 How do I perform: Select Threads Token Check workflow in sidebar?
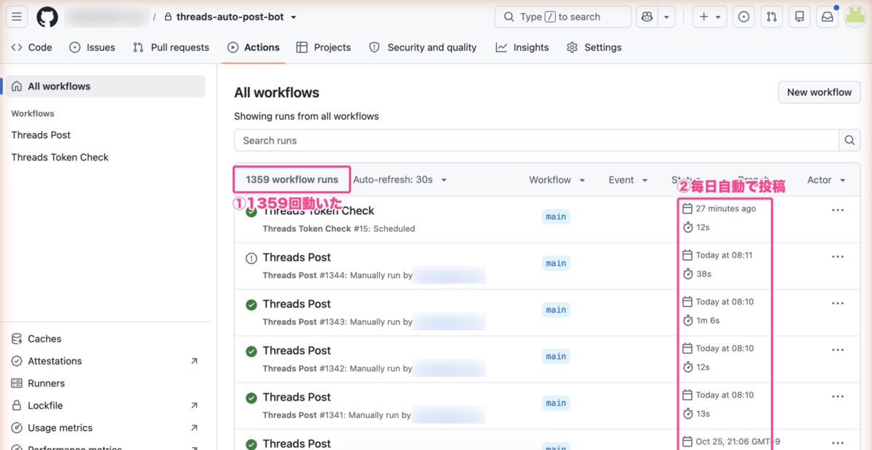point(60,157)
